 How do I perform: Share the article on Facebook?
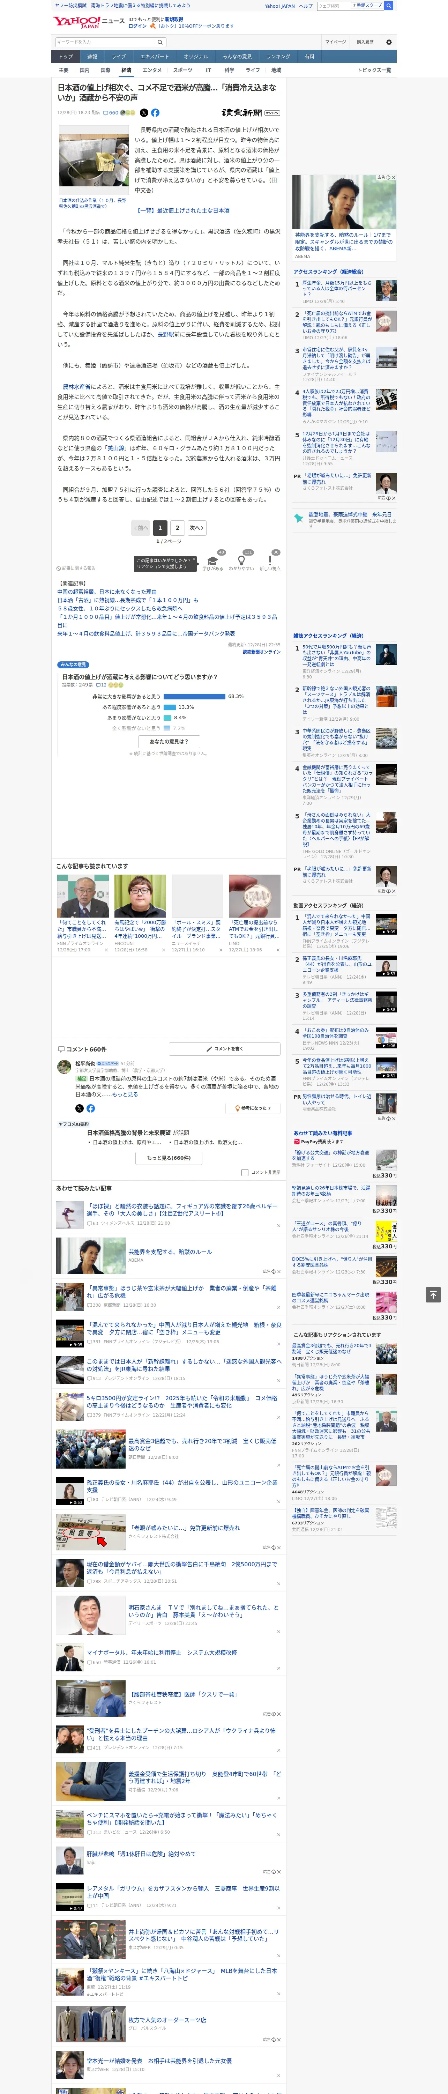click(x=155, y=113)
